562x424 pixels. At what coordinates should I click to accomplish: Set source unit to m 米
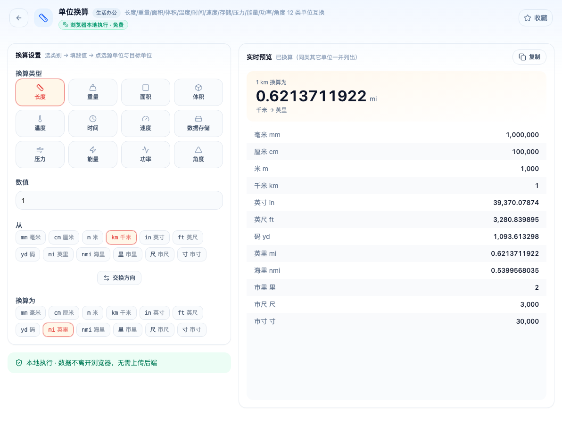[92, 237]
